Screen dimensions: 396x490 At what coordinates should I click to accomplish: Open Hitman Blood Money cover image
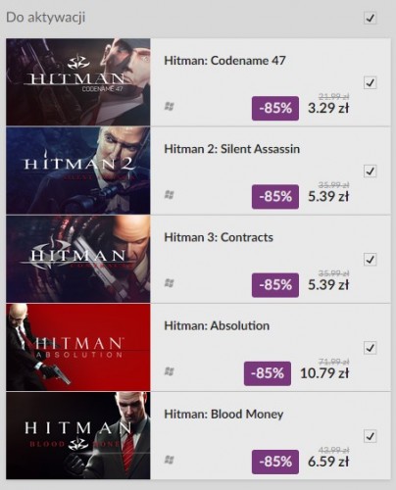tap(78, 436)
